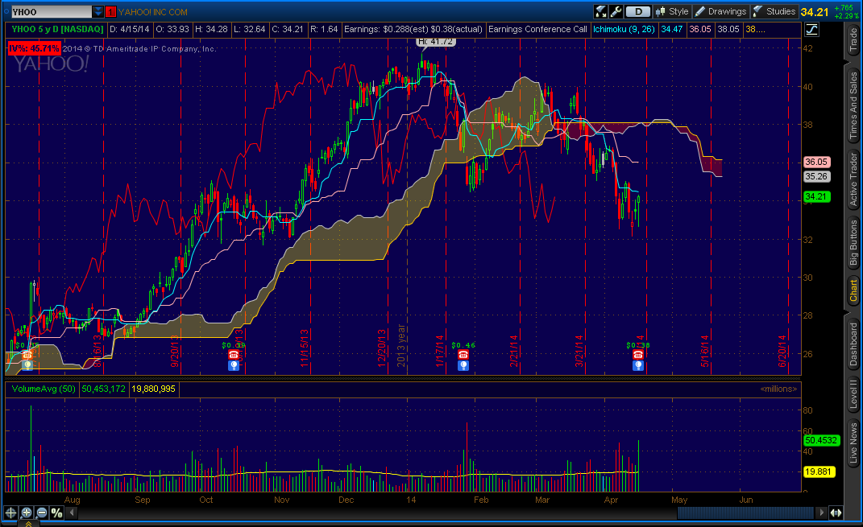The height and width of the screenshot is (527, 863).
Task: Click the 19.881 yellow volume axis label
Action: tap(819, 471)
